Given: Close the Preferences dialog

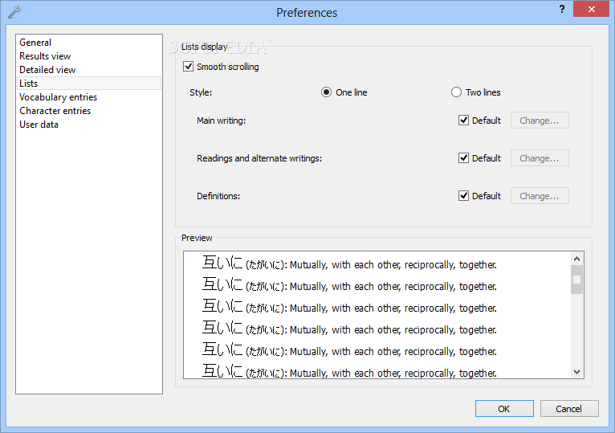Looking at the screenshot, I should point(592,9).
